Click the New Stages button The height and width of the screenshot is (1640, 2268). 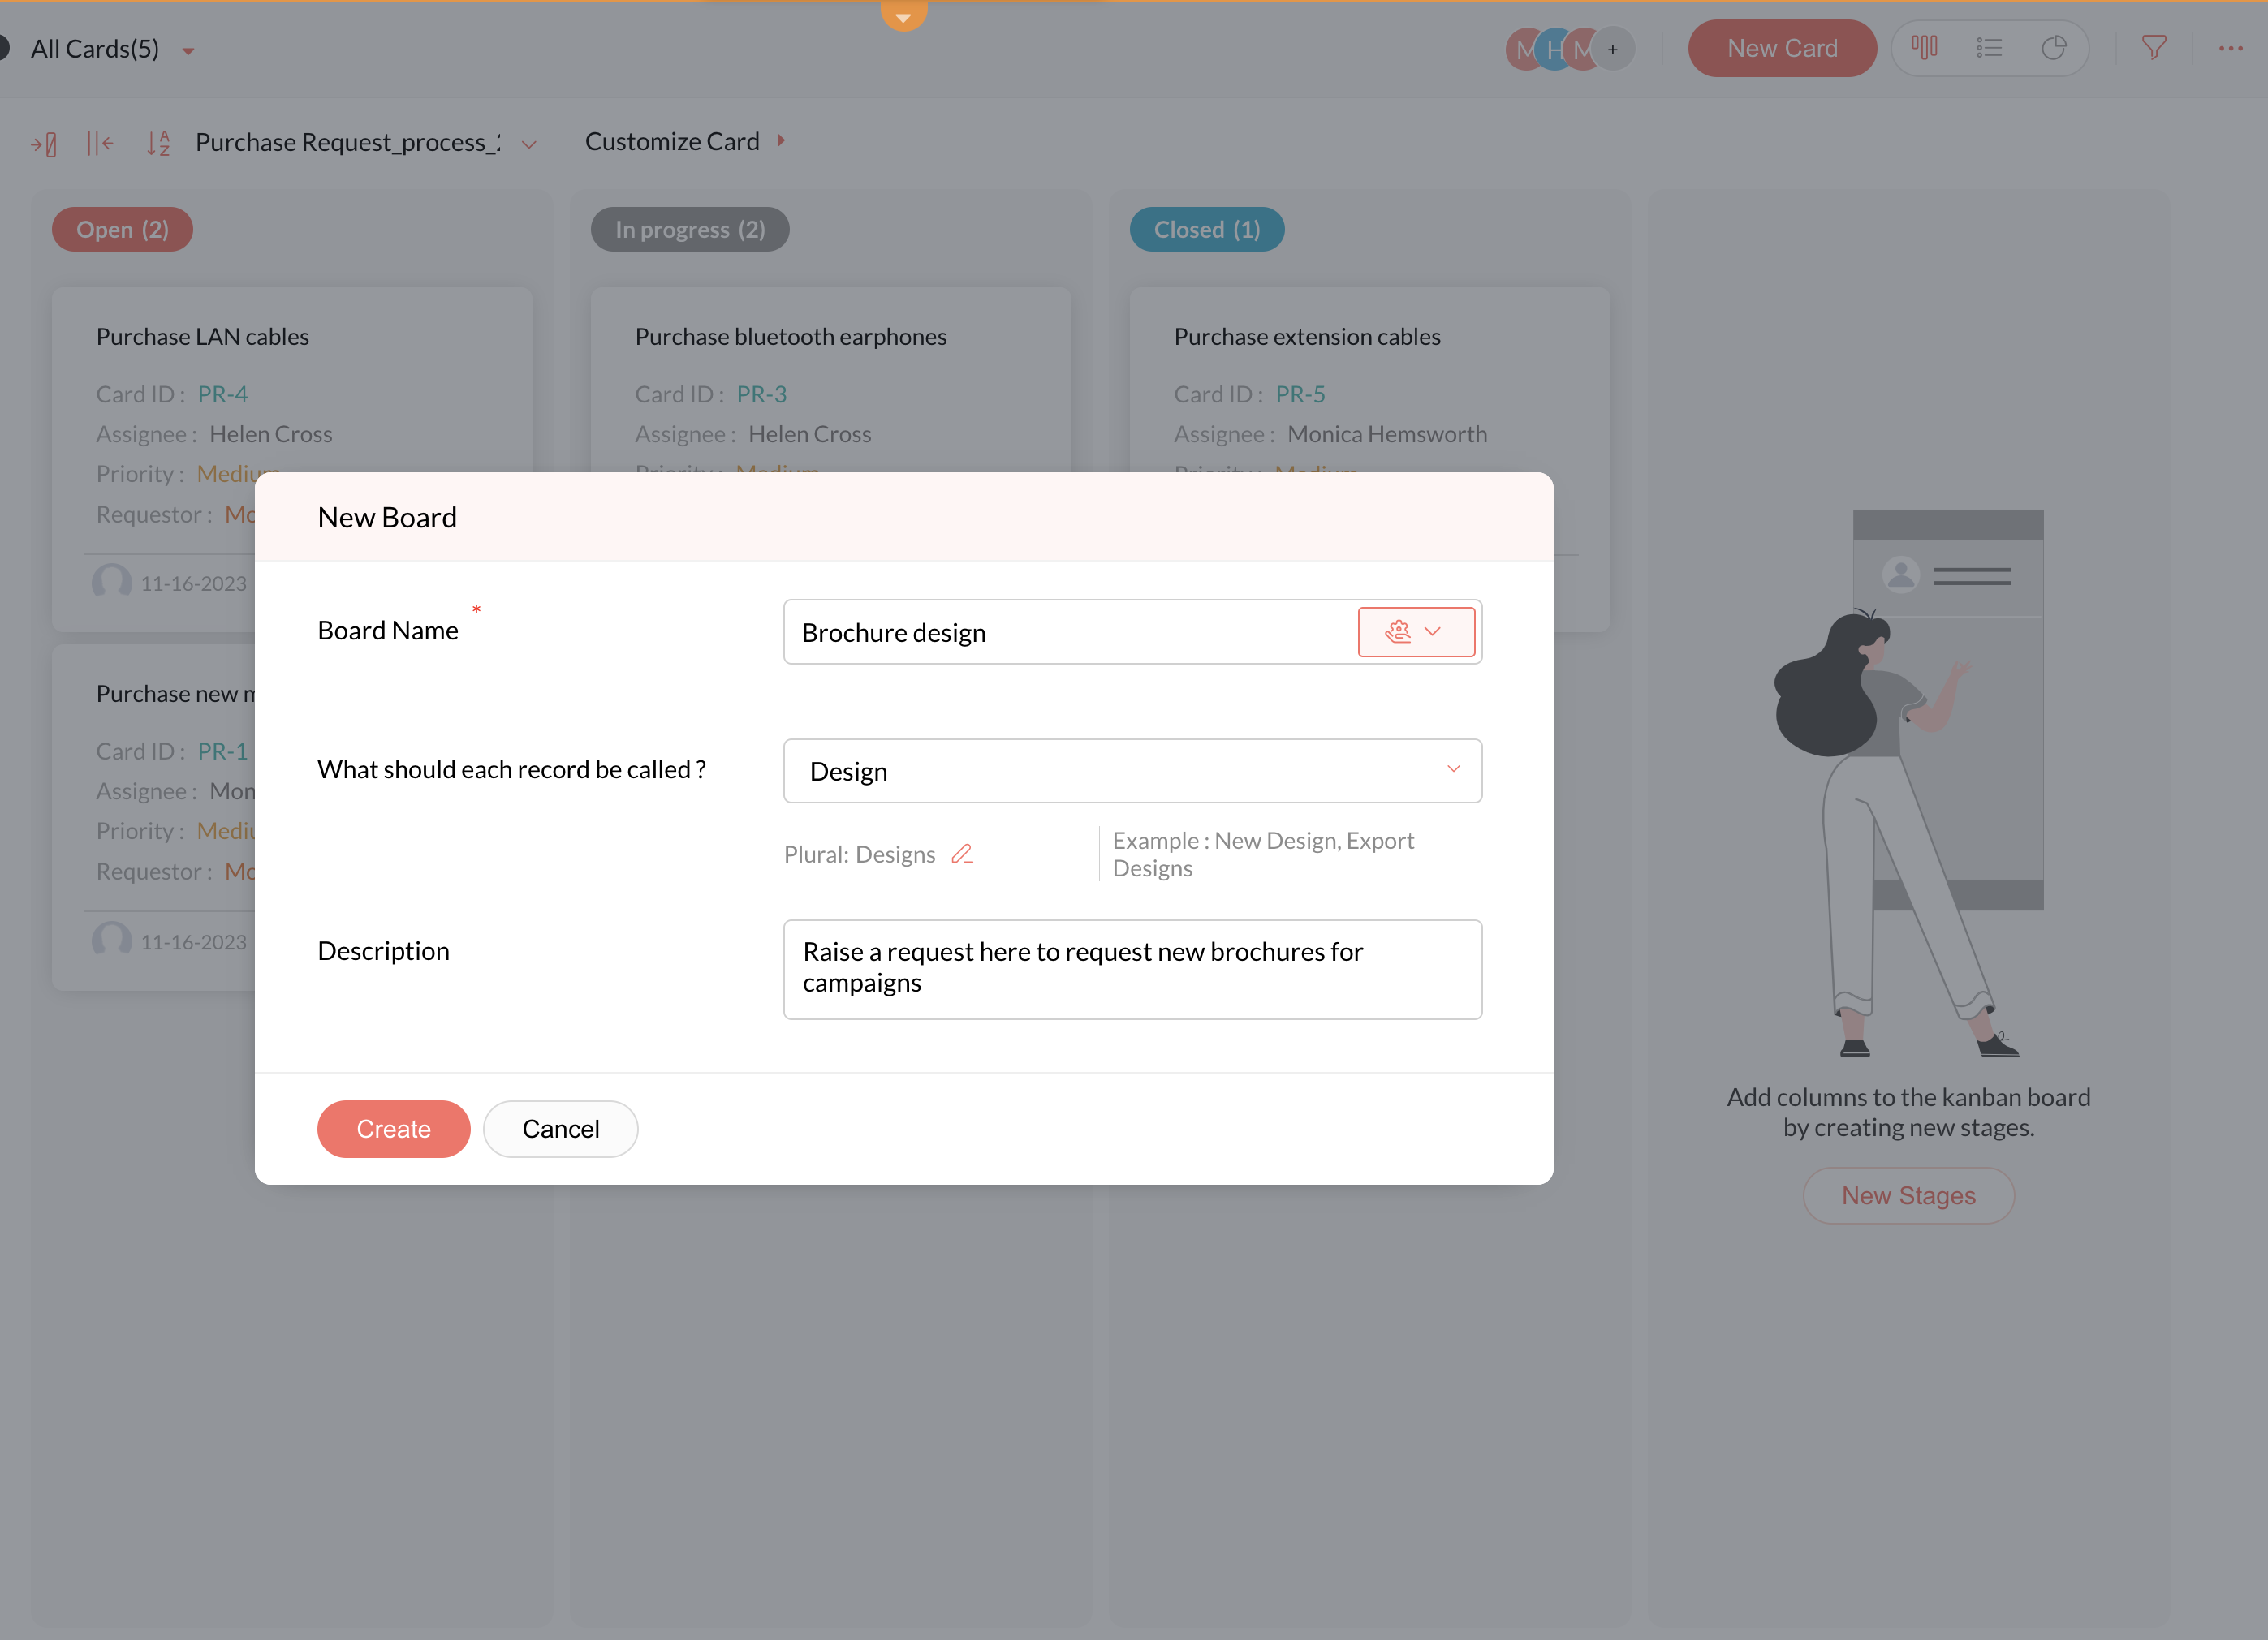[x=1907, y=1195]
